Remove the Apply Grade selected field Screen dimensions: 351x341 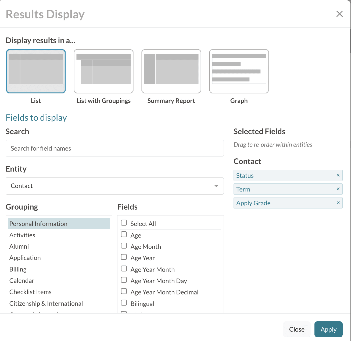338,203
